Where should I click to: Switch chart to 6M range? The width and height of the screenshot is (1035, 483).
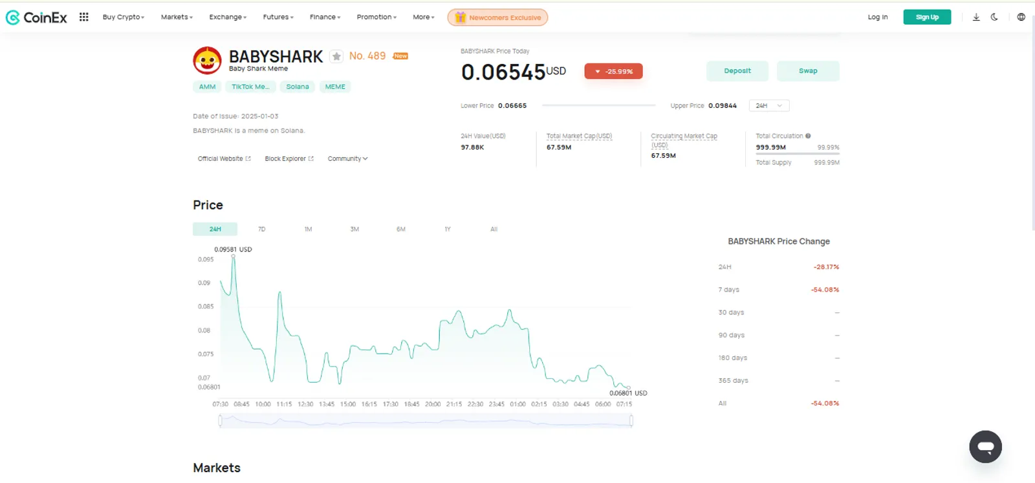coord(401,229)
